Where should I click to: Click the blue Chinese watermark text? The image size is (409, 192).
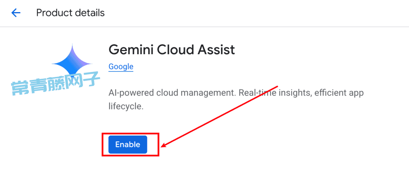(x=56, y=83)
